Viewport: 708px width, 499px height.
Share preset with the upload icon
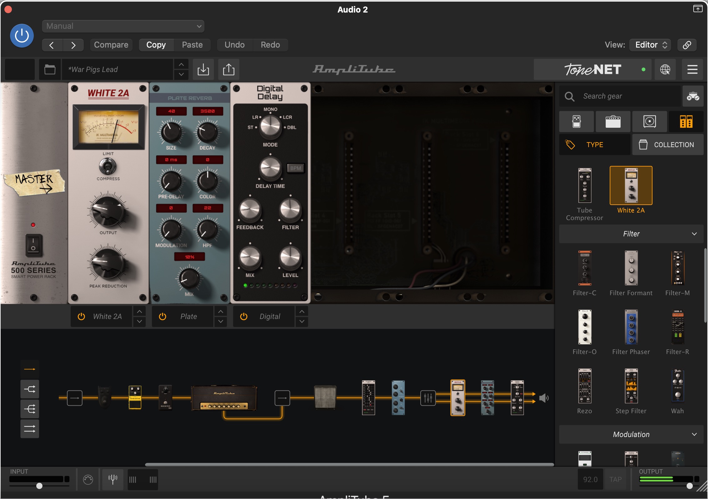click(229, 69)
